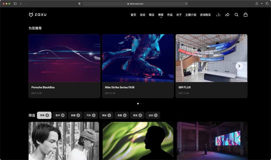
Task: Open the 作品 navigation menu item
Action: pyautogui.click(x=170, y=15)
